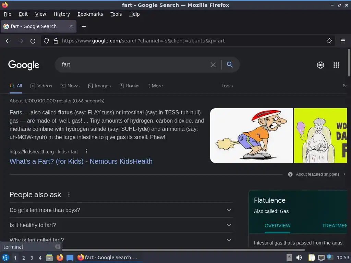Open the History menu
This screenshot has width=351, height=263.
click(62, 14)
